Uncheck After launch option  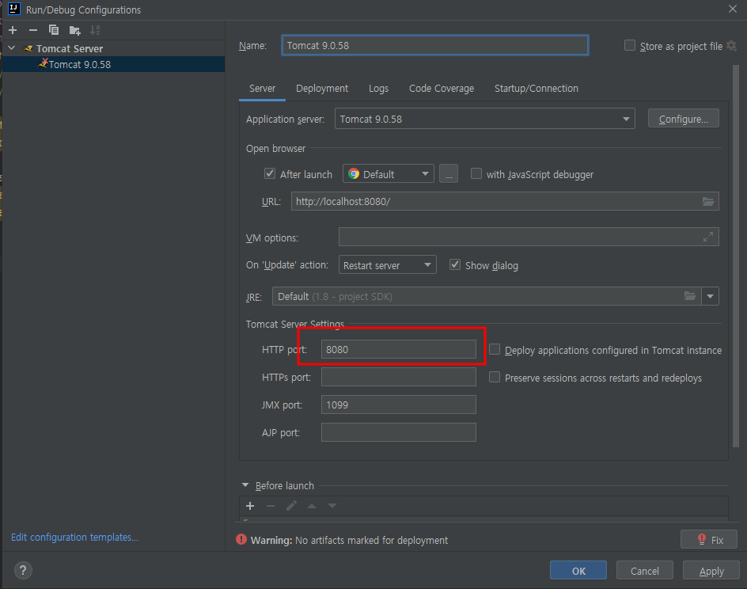click(270, 173)
